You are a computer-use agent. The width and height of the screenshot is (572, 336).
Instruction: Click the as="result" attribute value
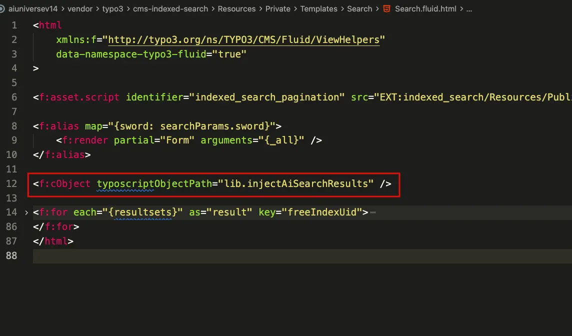pos(229,212)
